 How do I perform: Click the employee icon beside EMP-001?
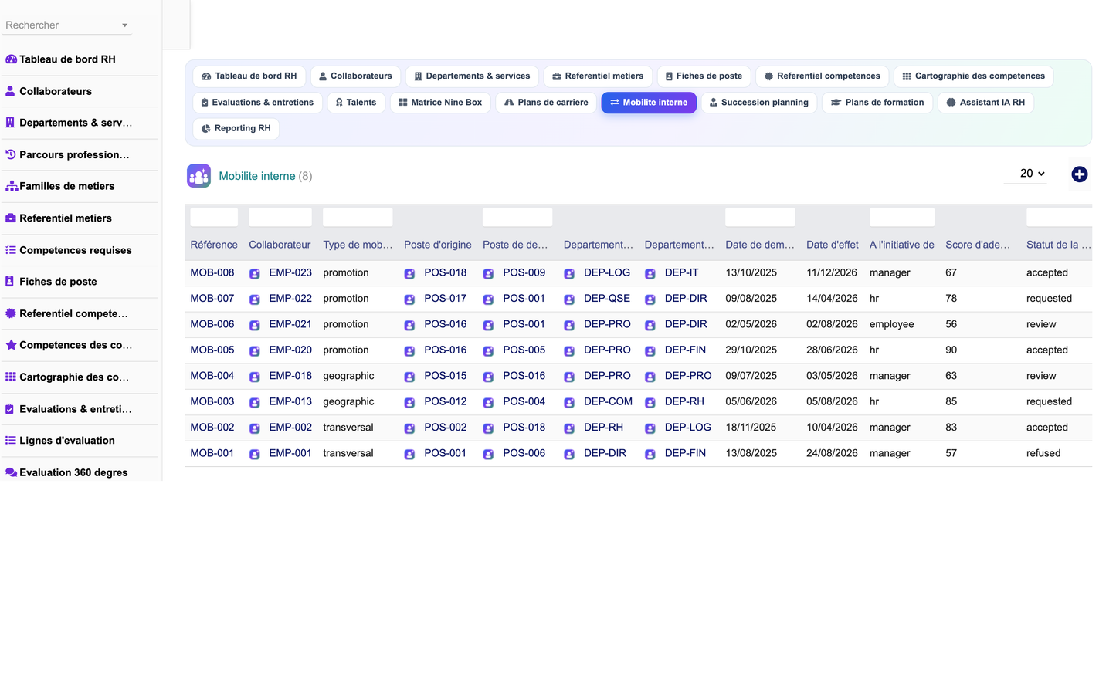[x=255, y=455]
